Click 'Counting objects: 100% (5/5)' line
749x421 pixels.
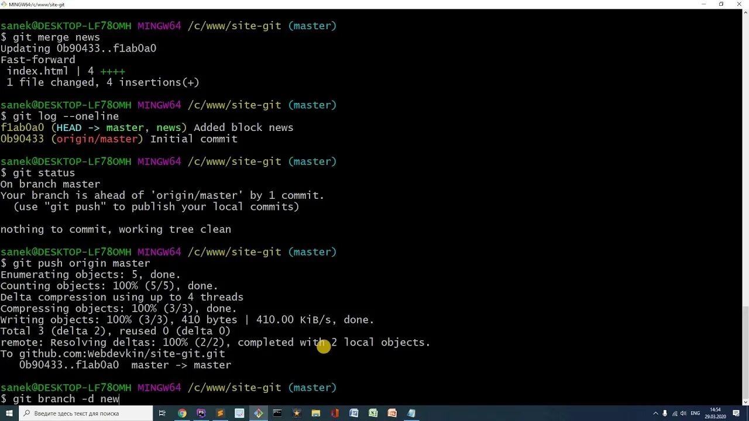(x=109, y=286)
